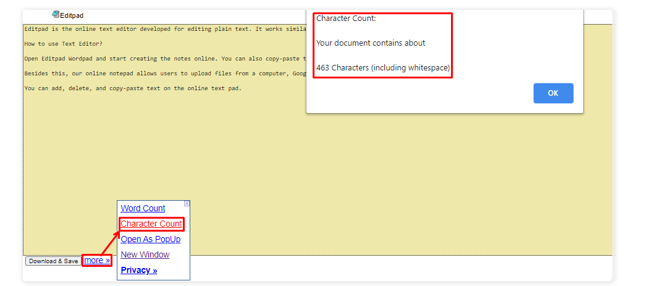The image size is (645, 286).
Task: Open the Privacy » link
Action: (139, 271)
